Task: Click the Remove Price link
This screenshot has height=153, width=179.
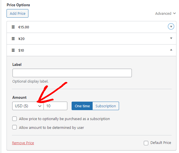Action: coord(23,143)
